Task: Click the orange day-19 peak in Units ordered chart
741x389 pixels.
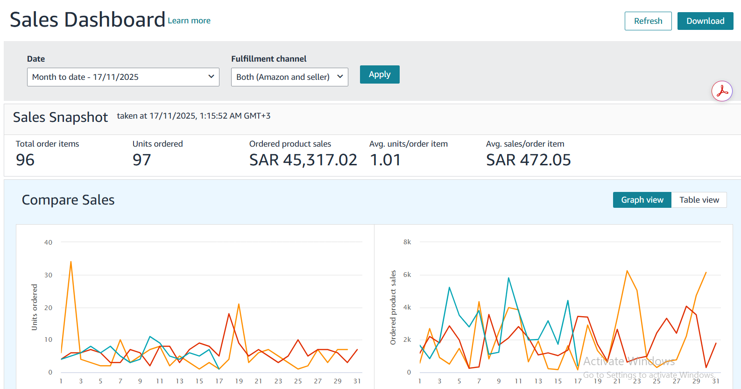Action: pos(239,304)
